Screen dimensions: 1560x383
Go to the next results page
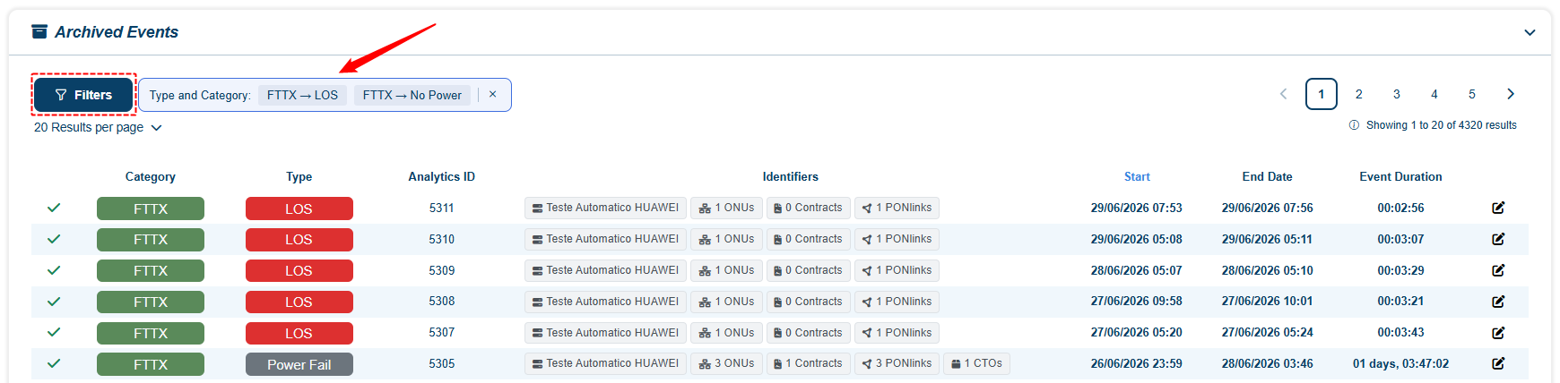(x=1511, y=94)
